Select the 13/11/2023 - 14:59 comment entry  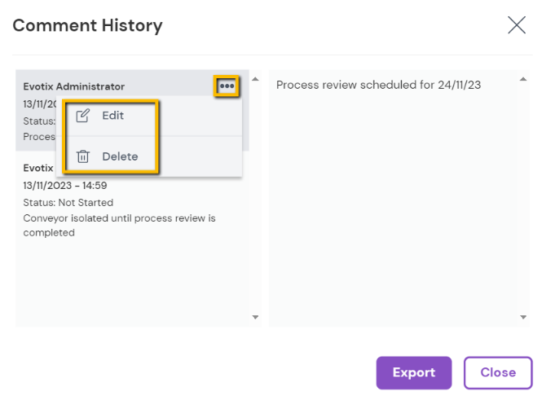[65, 186]
